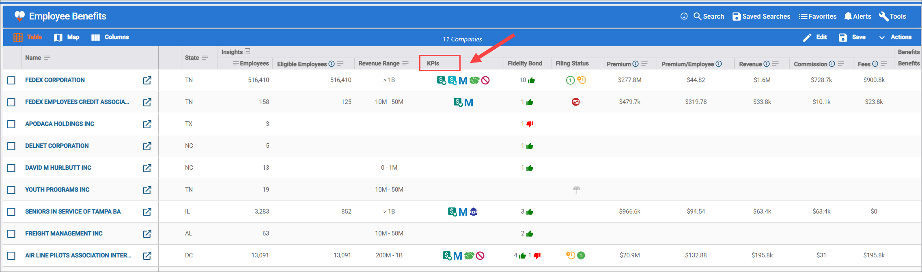Viewport: 922px width, 272px height.
Task: Open Commission column menu lines
Action: [841, 63]
